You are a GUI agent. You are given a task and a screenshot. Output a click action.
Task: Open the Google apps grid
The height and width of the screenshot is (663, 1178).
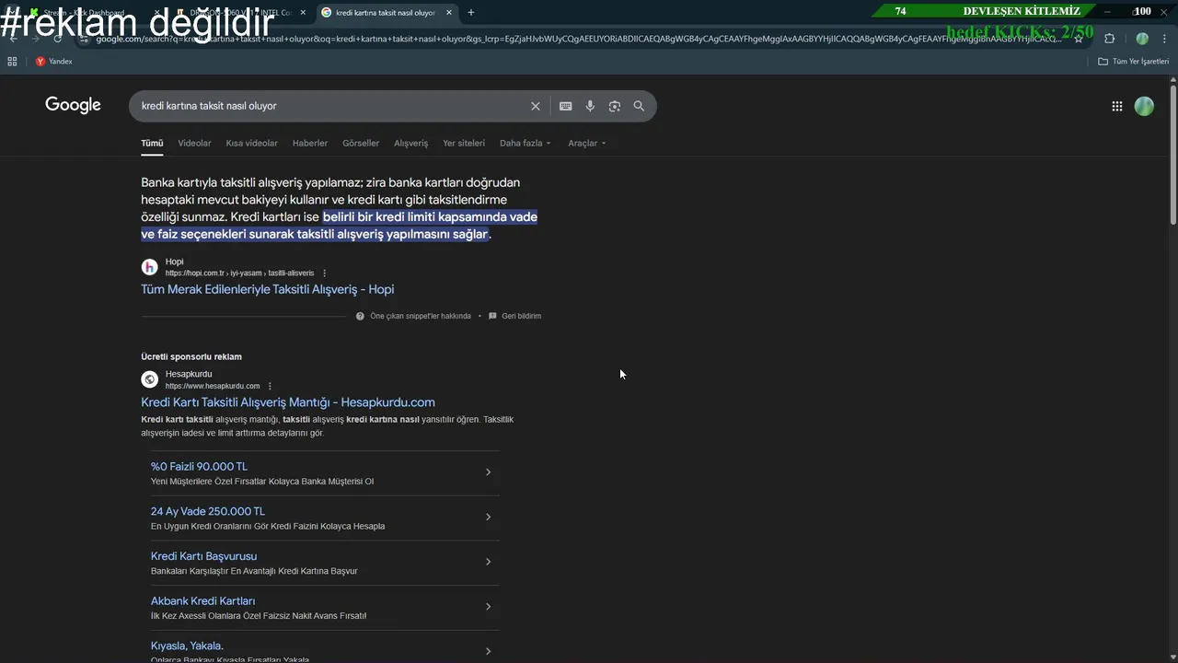tap(1117, 106)
